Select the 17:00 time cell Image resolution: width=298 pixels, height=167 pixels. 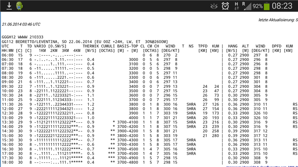pyautogui.click(x=8, y=154)
